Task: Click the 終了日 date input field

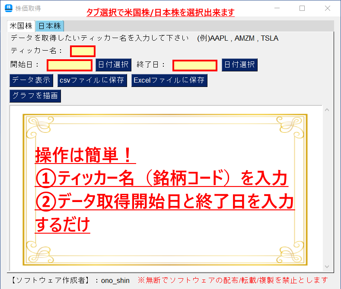Action: [x=195, y=65]
